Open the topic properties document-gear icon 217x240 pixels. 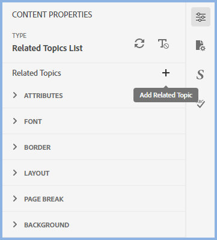pos(200,46)
